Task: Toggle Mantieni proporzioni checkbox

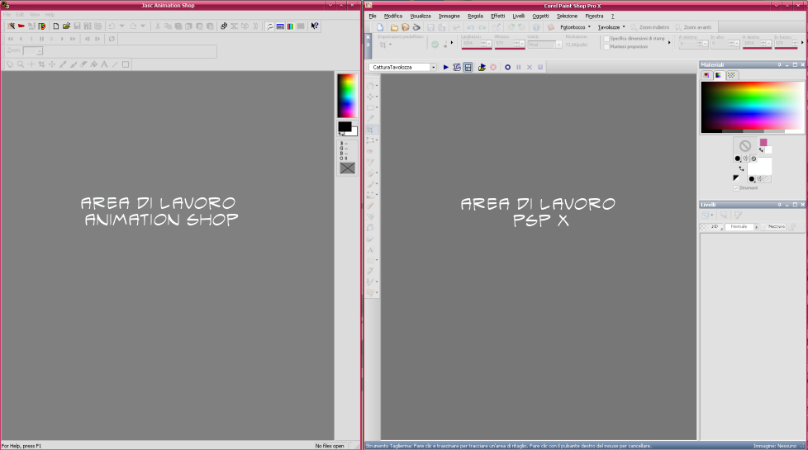Action: click(606, 47)
